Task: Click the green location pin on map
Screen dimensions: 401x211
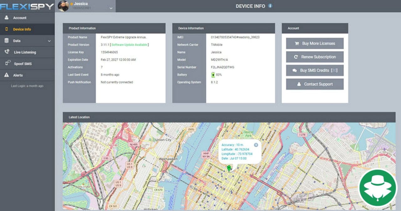Action: 229,168
